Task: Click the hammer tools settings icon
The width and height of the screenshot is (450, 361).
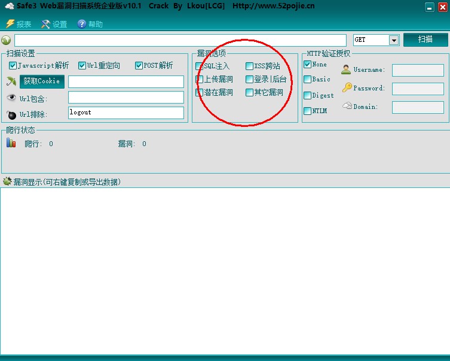Action: [45, 24]
